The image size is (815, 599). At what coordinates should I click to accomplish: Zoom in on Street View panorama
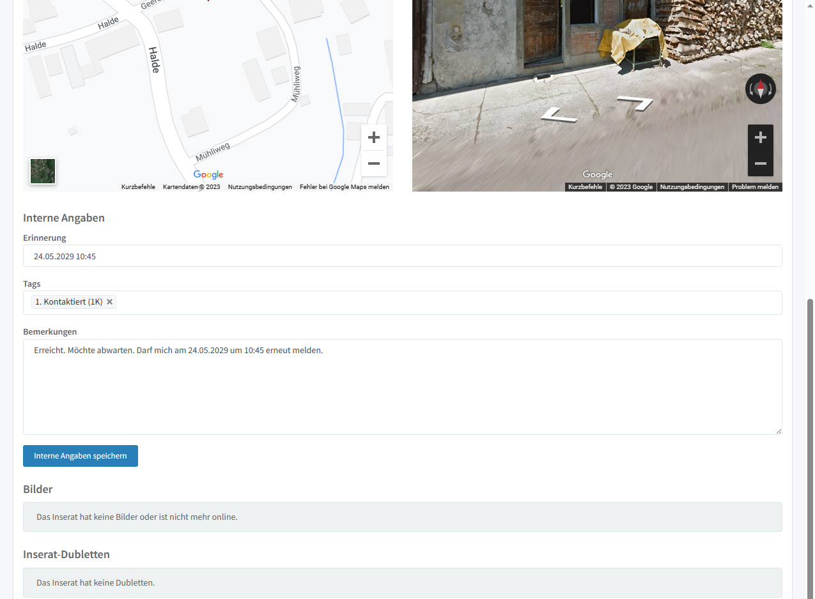pos(760,138)
